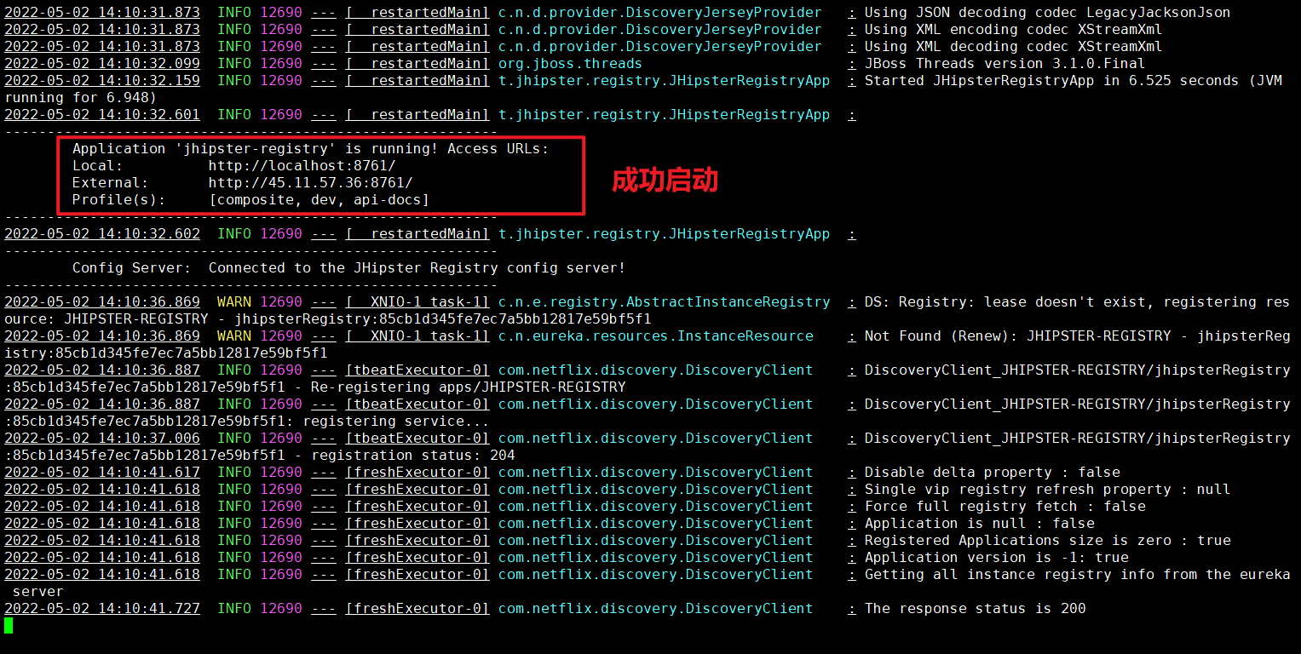
Task: Click timestamp 2022-05-02 14:10:32.159
Action: (x=102, y=80)
